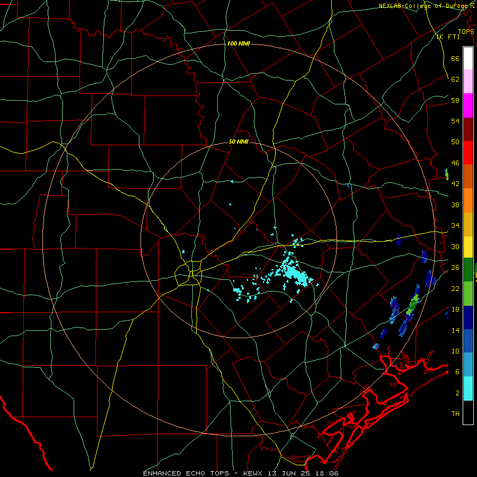Click the dark green 26-30 kft swatch

click(x=468, y=270)
